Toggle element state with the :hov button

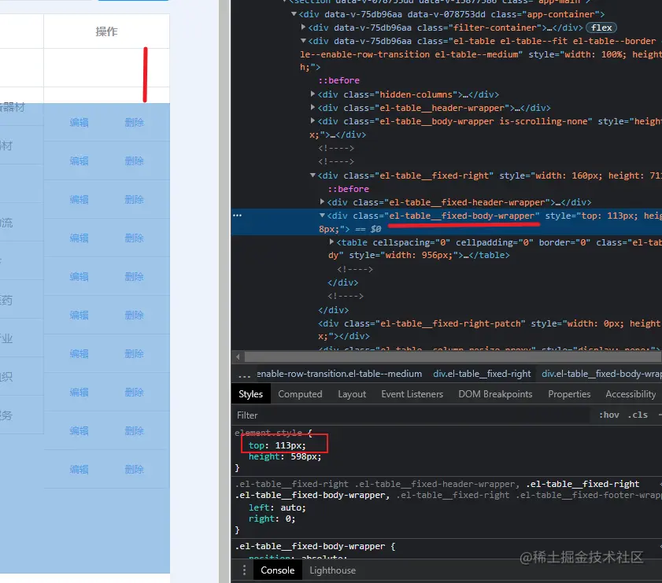tap(608, 415)
